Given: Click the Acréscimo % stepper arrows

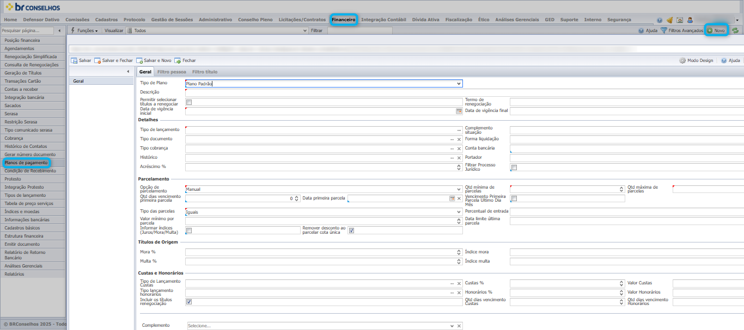Looking at the screenshot, I should tap(459, 167).
